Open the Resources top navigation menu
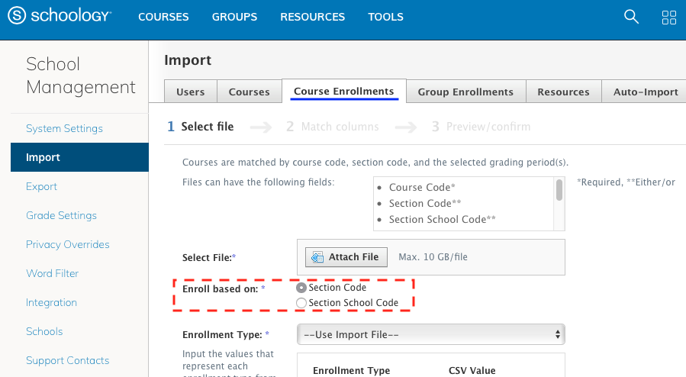Image resolution: width=686 pixels, height=377 pixels. point(312,17)
